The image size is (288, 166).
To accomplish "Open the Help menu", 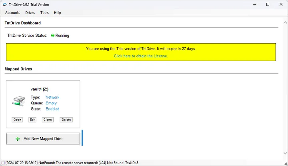I will tap(57, 13).
